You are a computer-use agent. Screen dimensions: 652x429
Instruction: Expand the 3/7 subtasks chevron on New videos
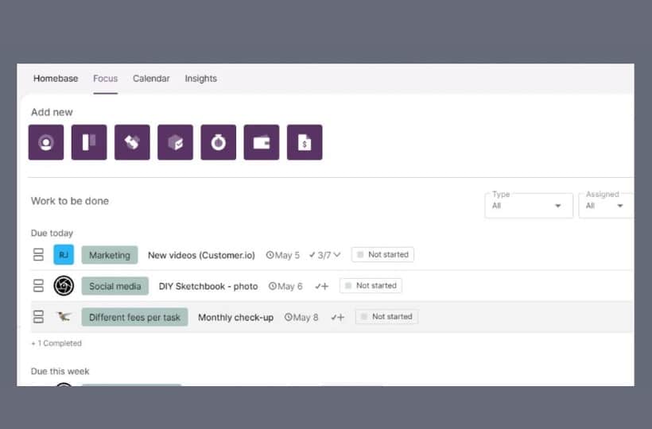click(x=337, y=255)
